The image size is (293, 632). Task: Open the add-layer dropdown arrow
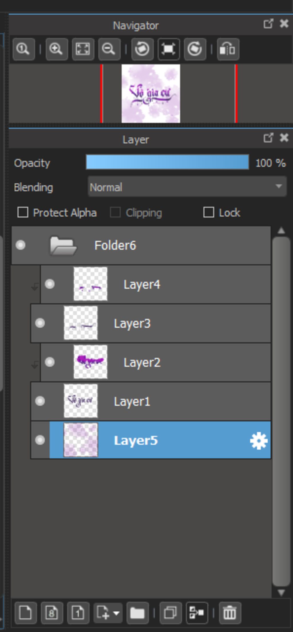point(116,613)
